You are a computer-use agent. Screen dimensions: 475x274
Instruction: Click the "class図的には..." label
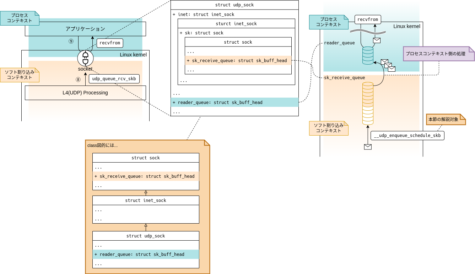(x=103, y=145)
